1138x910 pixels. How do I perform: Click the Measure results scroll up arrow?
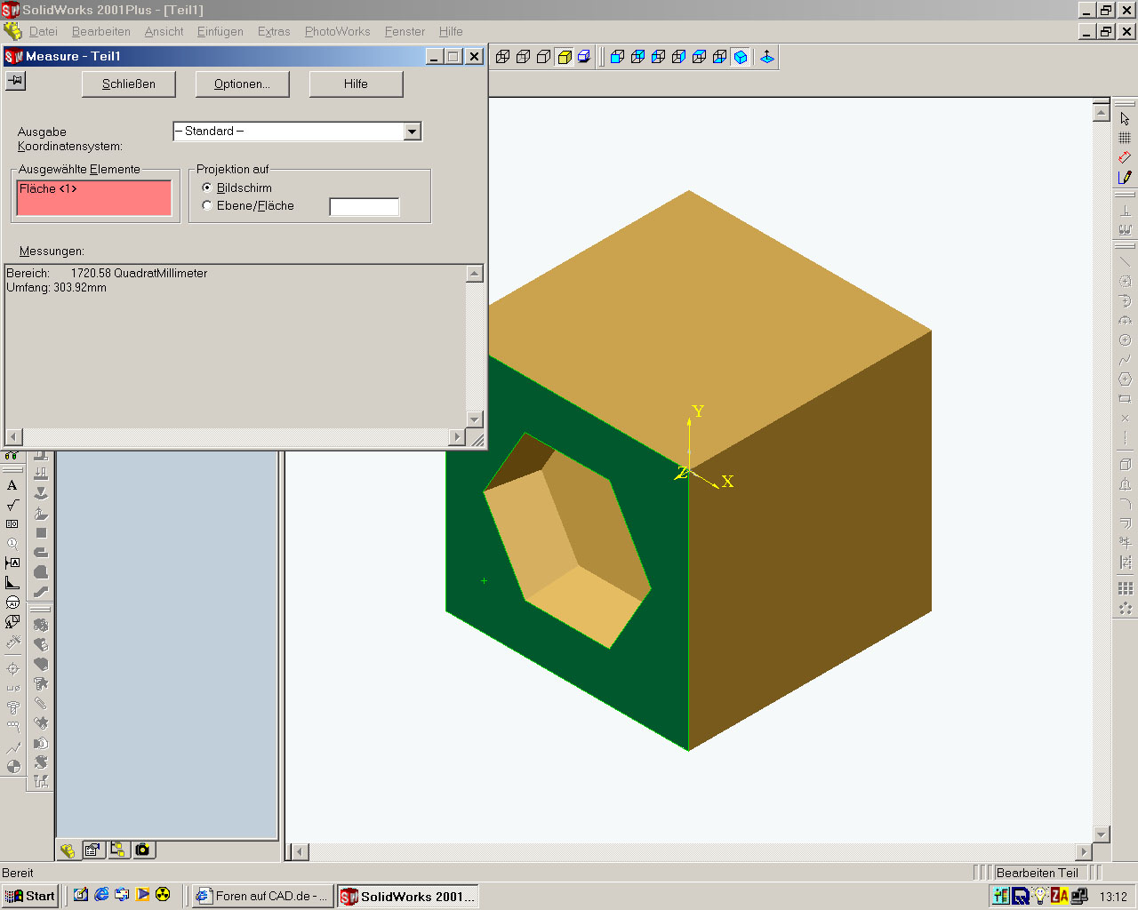[475, 274]
